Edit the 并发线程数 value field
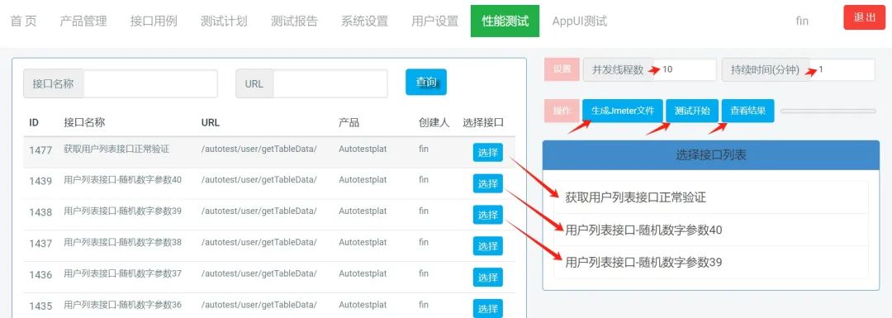This screenshot has height=318, width=892. coord(685,69)
